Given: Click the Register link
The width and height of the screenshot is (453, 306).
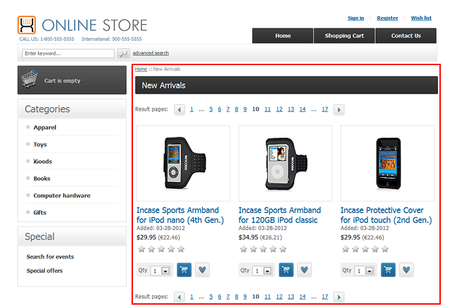Looking at the screenshot, I should [x=387, y=18].
